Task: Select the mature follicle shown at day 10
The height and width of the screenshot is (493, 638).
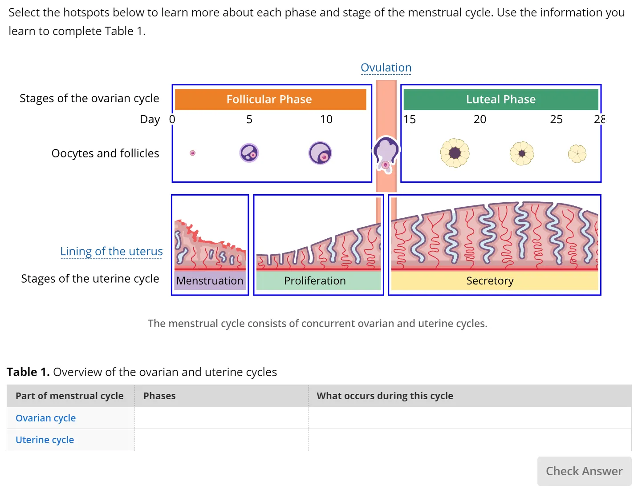Action: [319, 152]
